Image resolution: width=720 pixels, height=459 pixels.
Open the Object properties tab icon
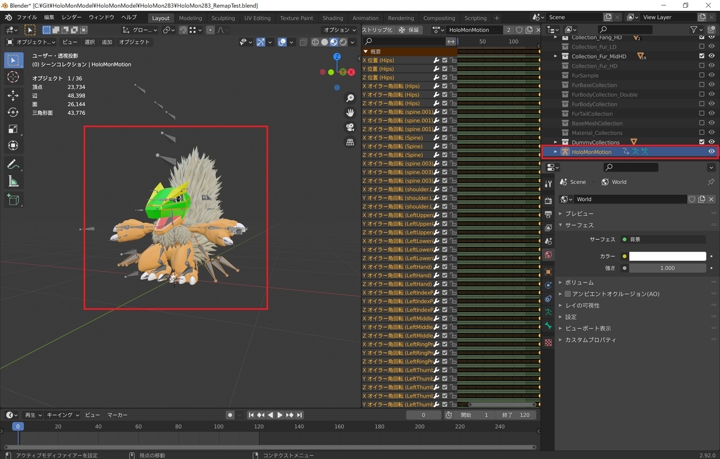[x=548, y=271]
